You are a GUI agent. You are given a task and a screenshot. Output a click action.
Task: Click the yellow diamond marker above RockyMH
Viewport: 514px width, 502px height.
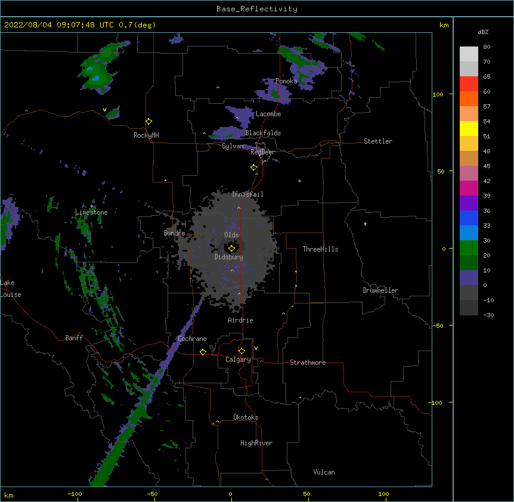(x=149, y=122)
